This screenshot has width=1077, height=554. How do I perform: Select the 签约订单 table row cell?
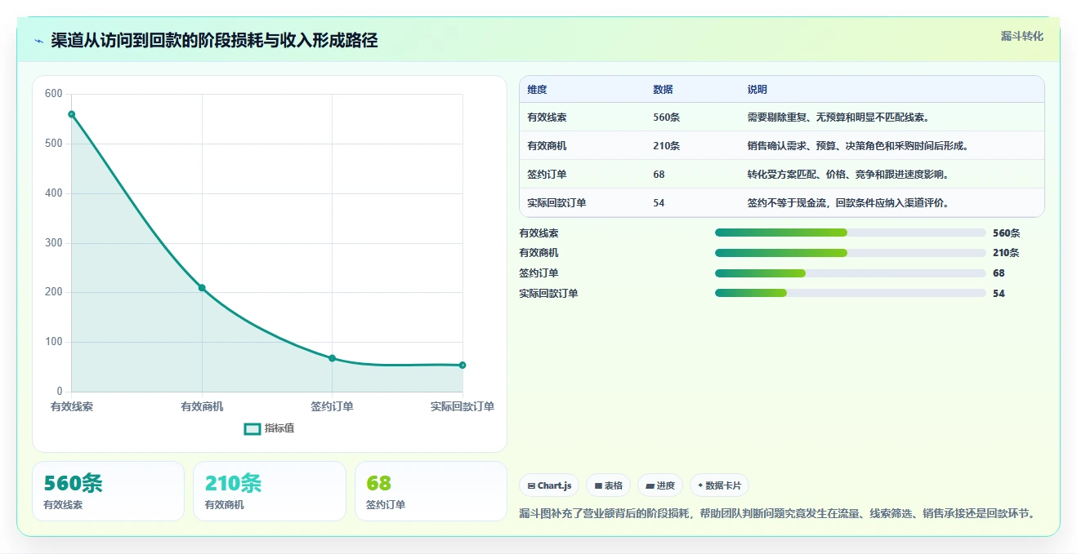(547, 175)
